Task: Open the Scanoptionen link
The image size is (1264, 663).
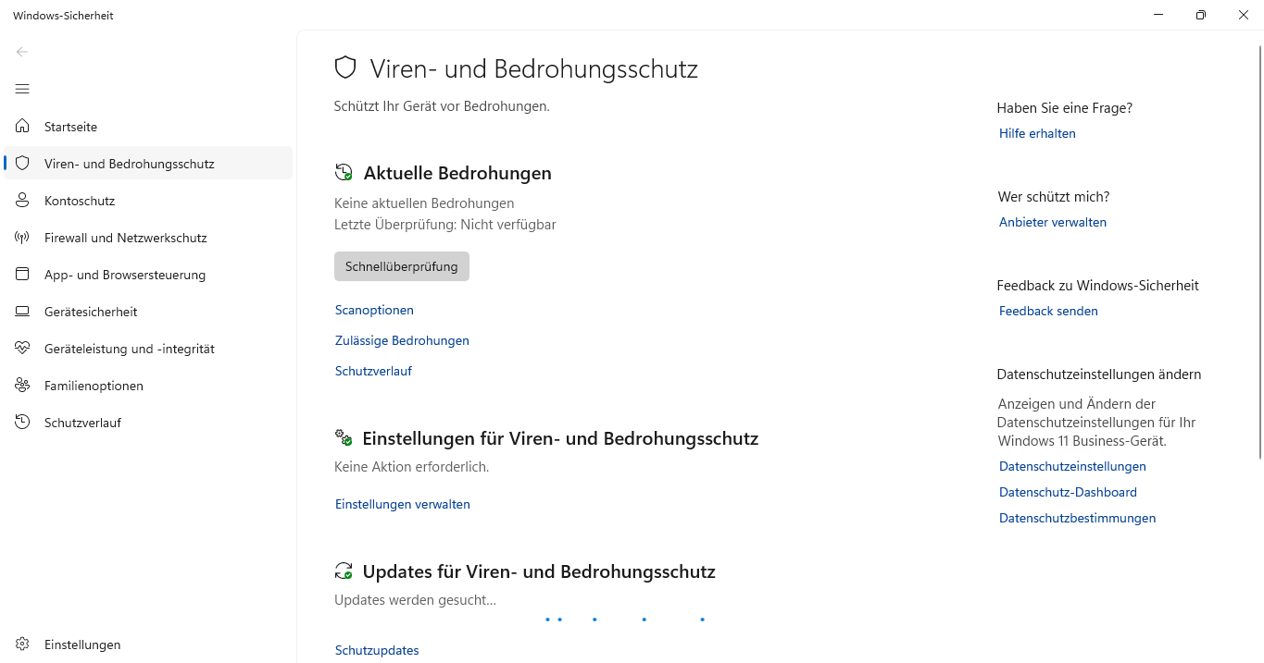Action: (x=374, y=310)
